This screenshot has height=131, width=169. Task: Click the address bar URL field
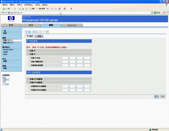coord(80,13)
